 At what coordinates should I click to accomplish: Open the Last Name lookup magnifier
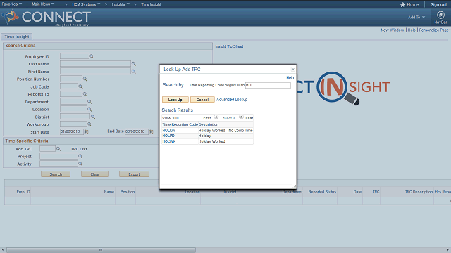(133, 64)
